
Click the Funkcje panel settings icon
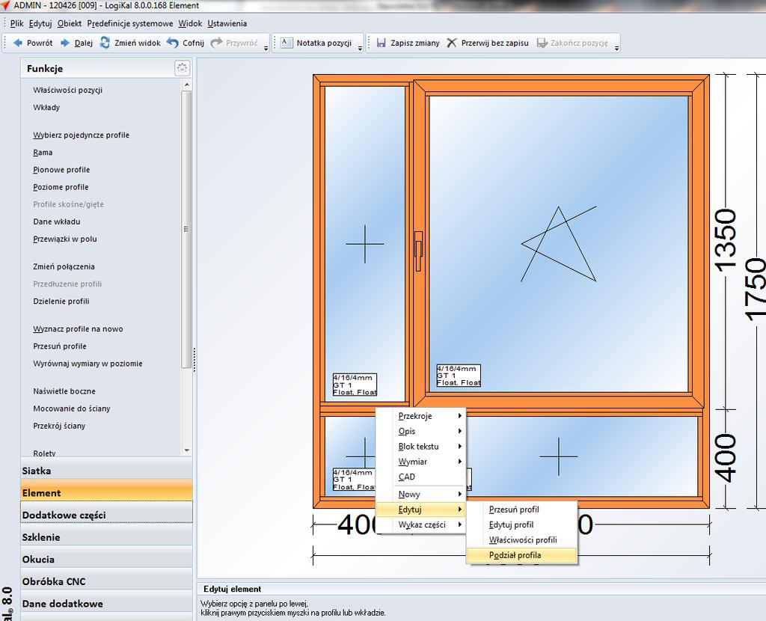183,68
